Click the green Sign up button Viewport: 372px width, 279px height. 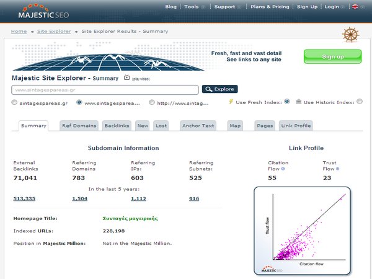click(x=332, y=56)
